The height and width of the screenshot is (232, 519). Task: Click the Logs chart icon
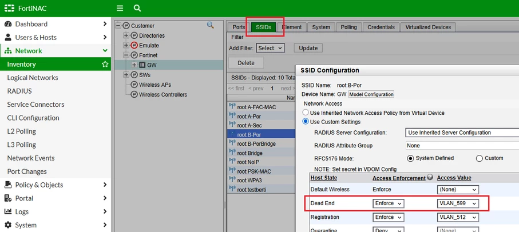pyautogui.click(x=8, y=211)
